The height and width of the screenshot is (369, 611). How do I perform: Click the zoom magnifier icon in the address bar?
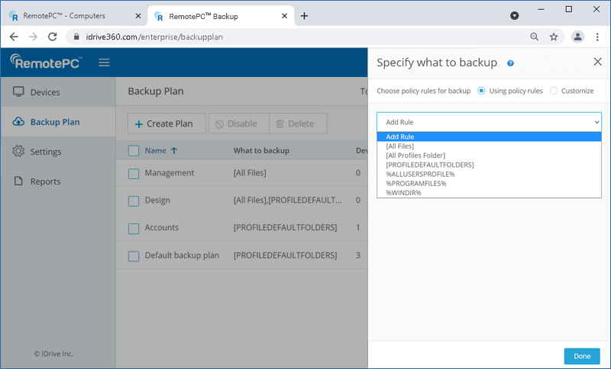coord(534,37)
